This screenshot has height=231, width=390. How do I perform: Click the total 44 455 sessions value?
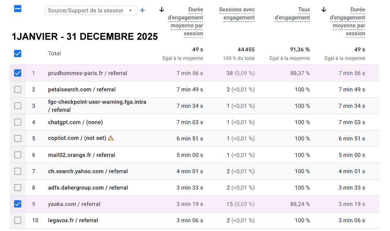(246, 49)
